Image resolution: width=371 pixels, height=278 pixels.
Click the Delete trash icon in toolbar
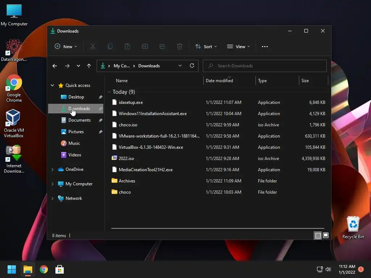point(180,47)
